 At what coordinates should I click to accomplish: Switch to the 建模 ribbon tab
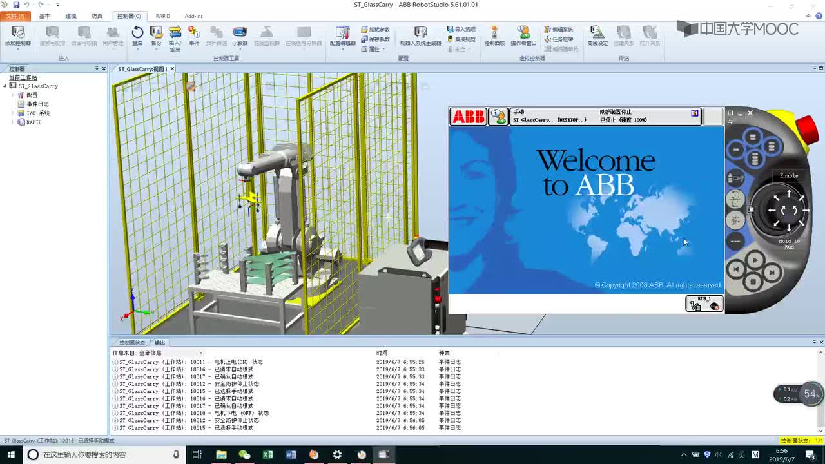tap(71, 15)
